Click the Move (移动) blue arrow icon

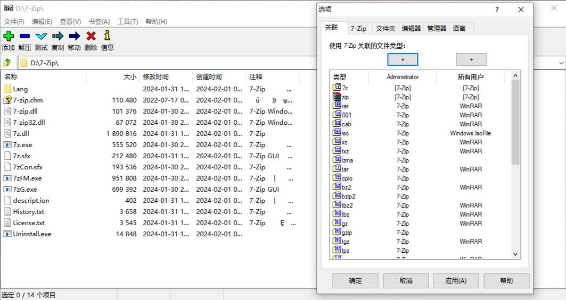tap(74, 36)
